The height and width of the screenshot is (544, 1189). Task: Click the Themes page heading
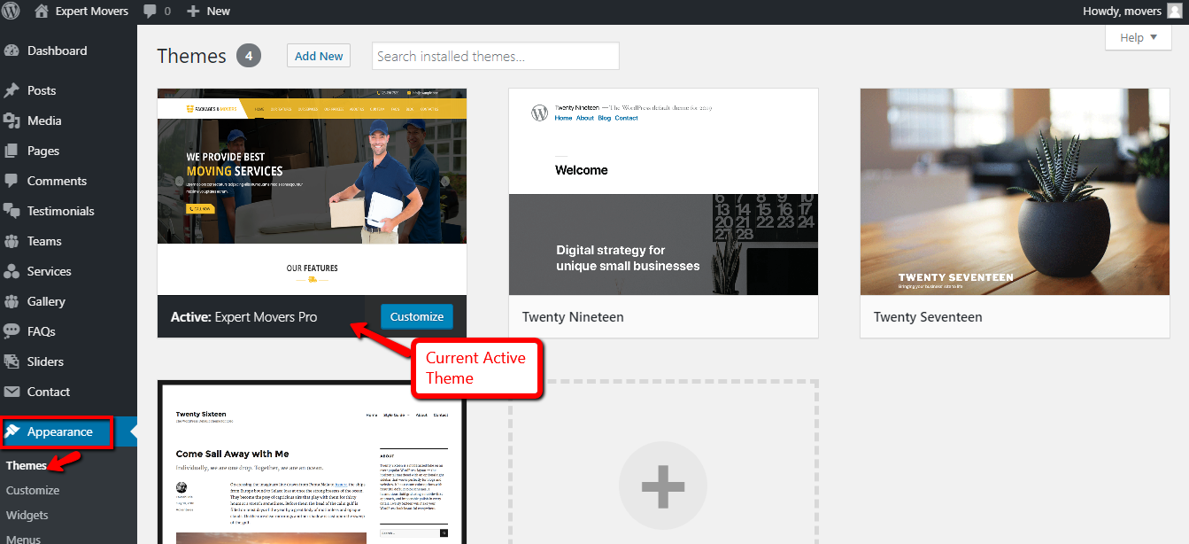point(192,56)
